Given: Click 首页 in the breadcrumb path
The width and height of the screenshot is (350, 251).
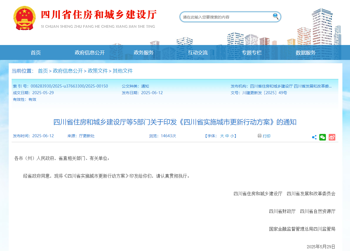Looking at the screenshot, I should coord(43,71).
